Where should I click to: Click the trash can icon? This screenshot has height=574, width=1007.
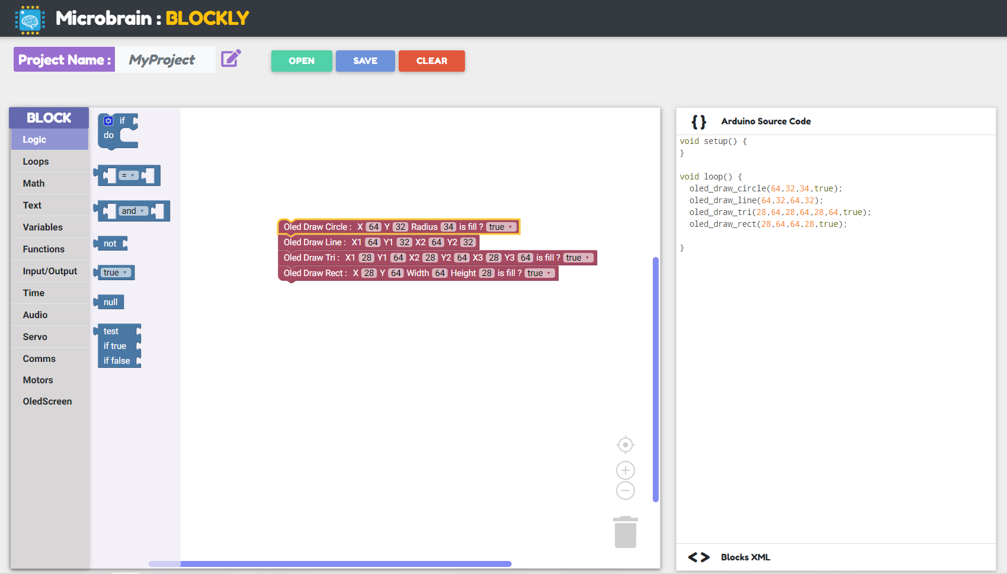[x=625, y=532]
